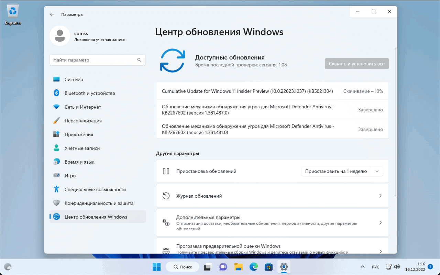Image resolution: width=440 pixels, height=275 pixels.
Task: Click the Время и язык globe-clock icon
Action: click(x=57, y=162)
